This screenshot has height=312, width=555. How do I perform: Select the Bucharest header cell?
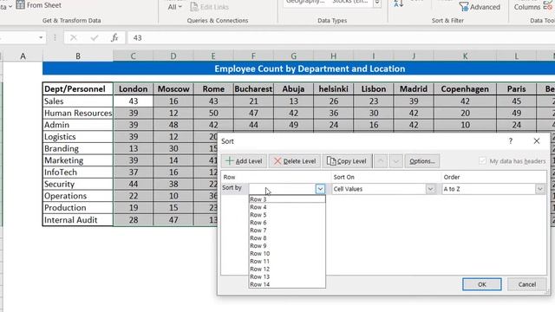click(253, 88)
